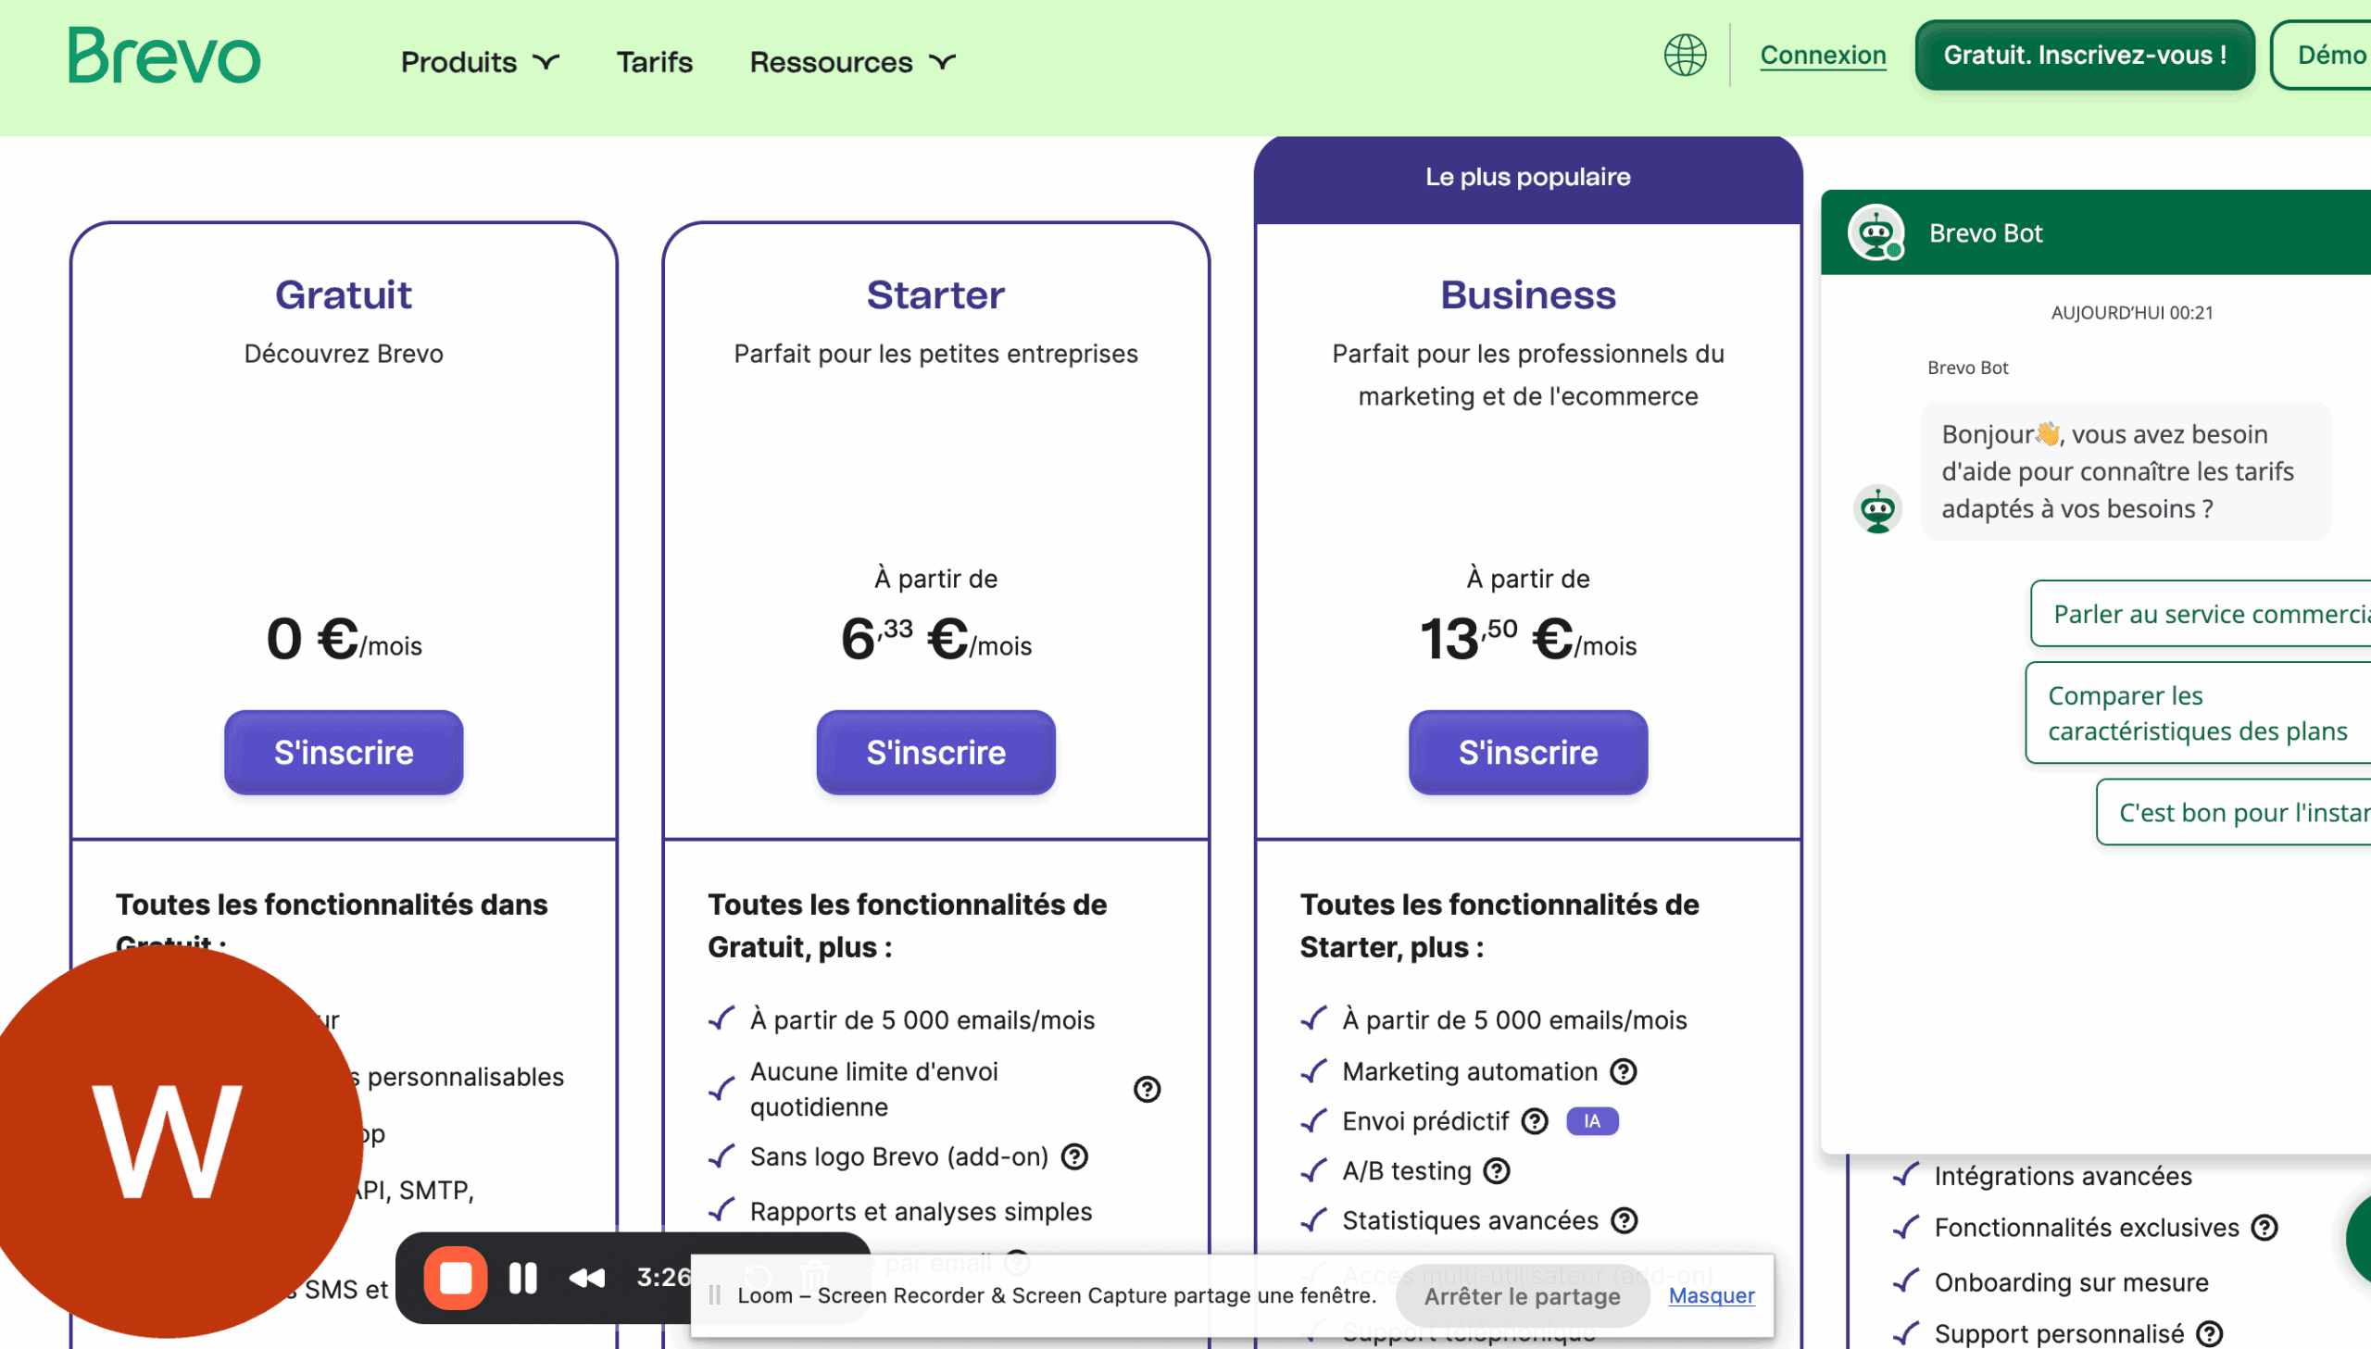Click the Brevo Bot avatar in chat header
The width and height of the screenshot is (2371, 1349).
1876,232
